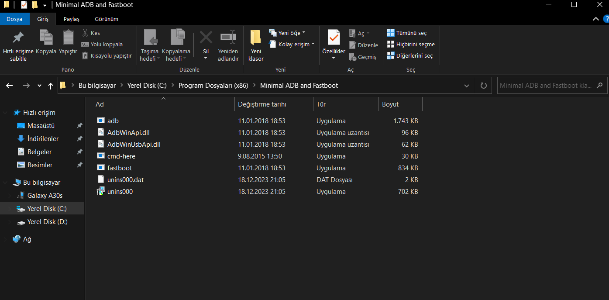Image resolution: width=609 pixels, height=300 pixels.
Task: Click Kısayolu yapıştır
Action: coord(107,55)
